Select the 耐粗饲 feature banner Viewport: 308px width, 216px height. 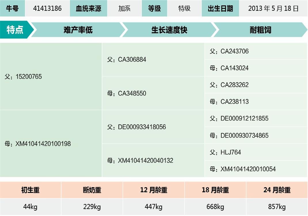click(x=260, y=30)
